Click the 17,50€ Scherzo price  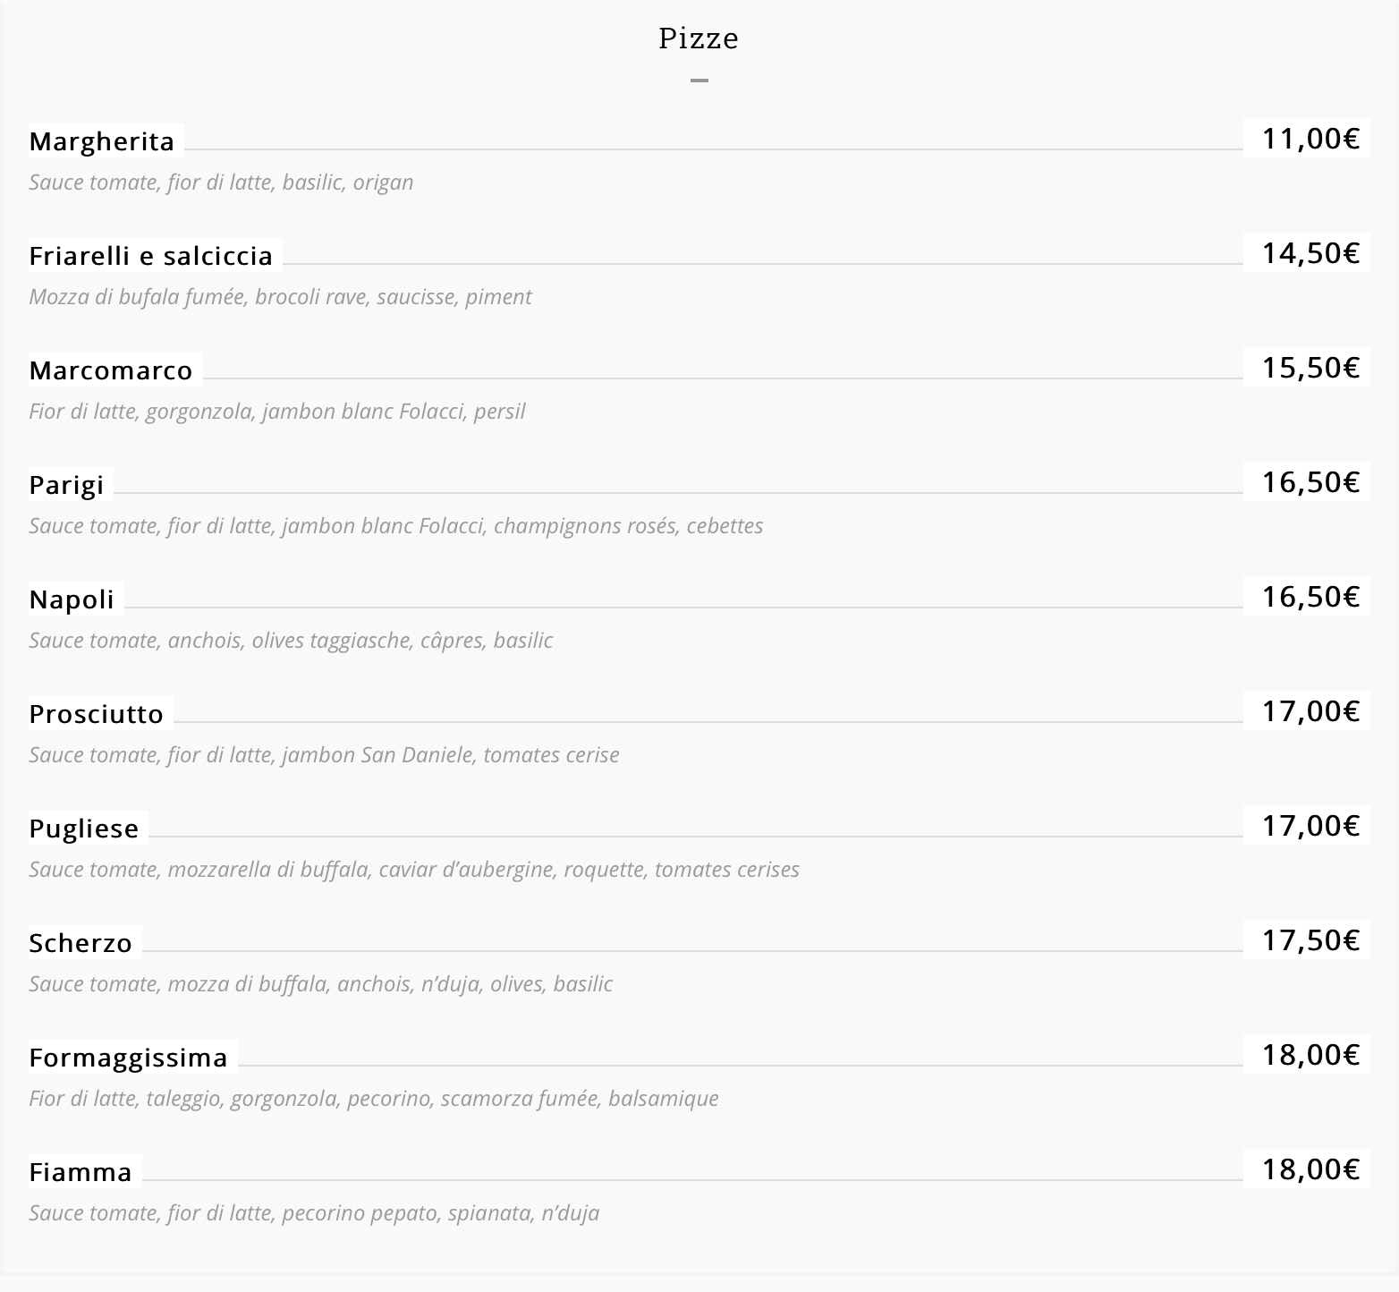1310,940
